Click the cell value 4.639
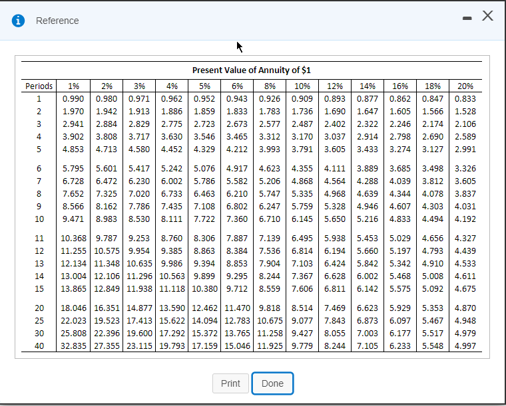The image size is (506, 406). (368, 194)
